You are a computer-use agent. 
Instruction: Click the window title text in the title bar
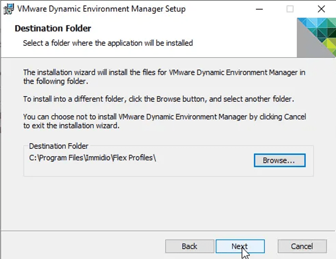pyautogui.click(x=101, y=9)
